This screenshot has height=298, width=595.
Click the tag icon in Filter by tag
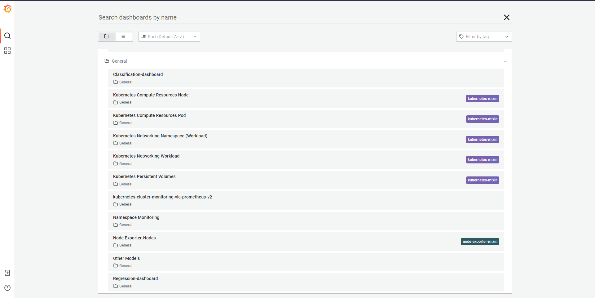[x=461, y=37]
